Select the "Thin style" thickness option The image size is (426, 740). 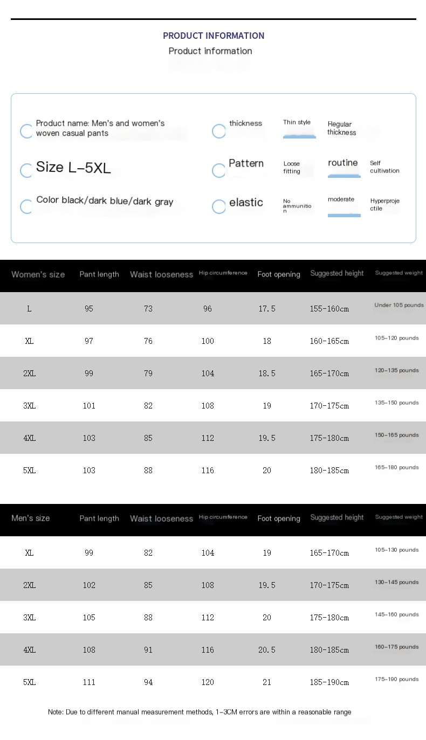[297, 122]
